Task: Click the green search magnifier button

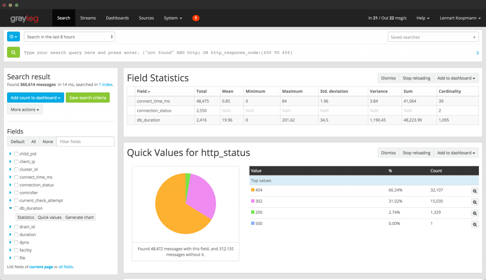Action: pos(13,52)
